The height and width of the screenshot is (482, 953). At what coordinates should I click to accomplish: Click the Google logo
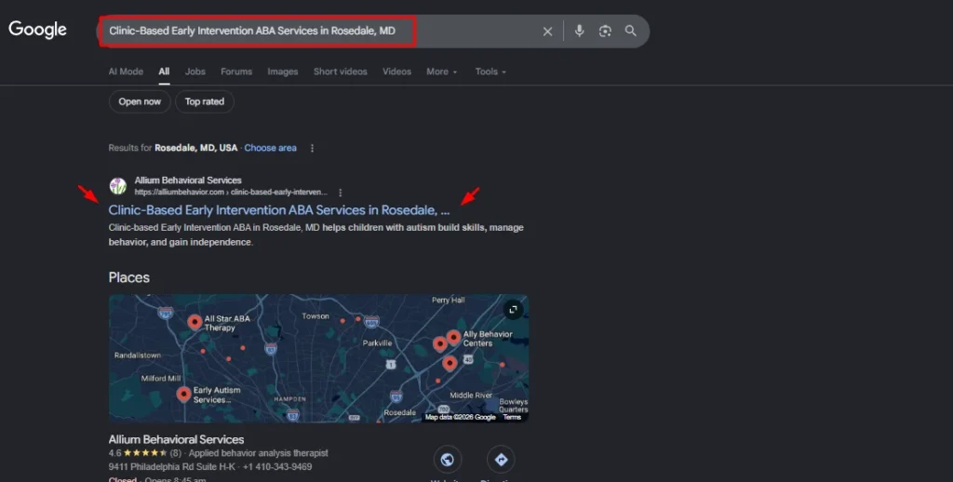click(x=37, y=29)
